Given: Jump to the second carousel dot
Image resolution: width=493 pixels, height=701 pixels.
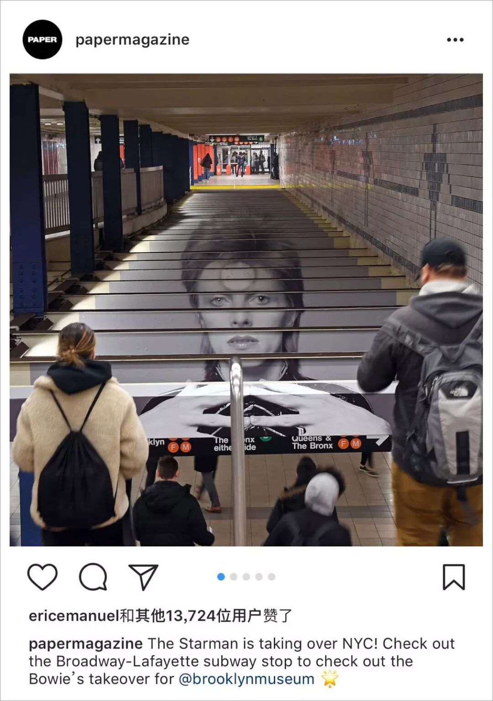Looking at the screenshot, I should tap(234, 577).
